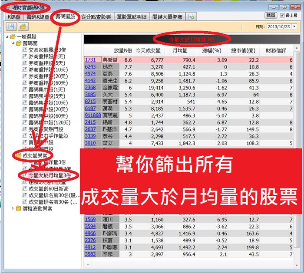Open stock code link 3583
Image resolution: width=304 pixels, height=273 pixels.
(90, 254)
